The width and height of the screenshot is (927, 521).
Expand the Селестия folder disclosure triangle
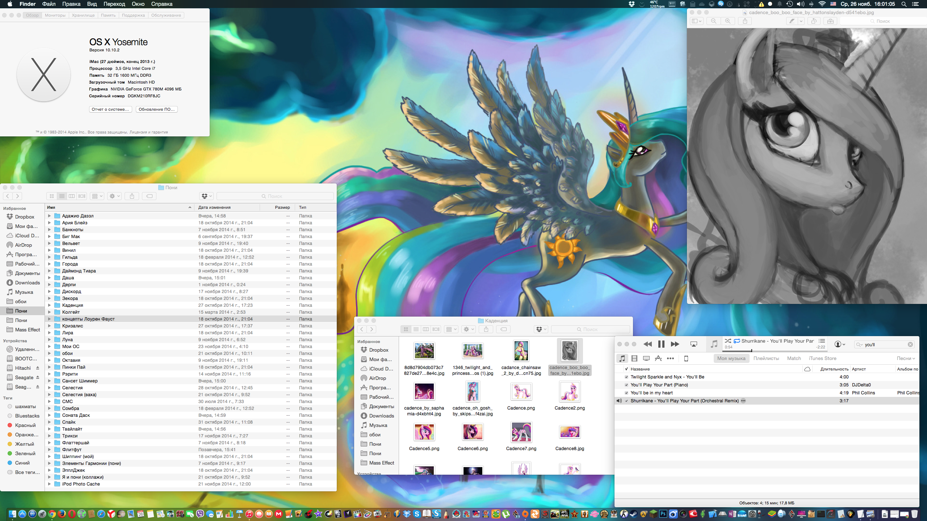(x=50, y=388)
